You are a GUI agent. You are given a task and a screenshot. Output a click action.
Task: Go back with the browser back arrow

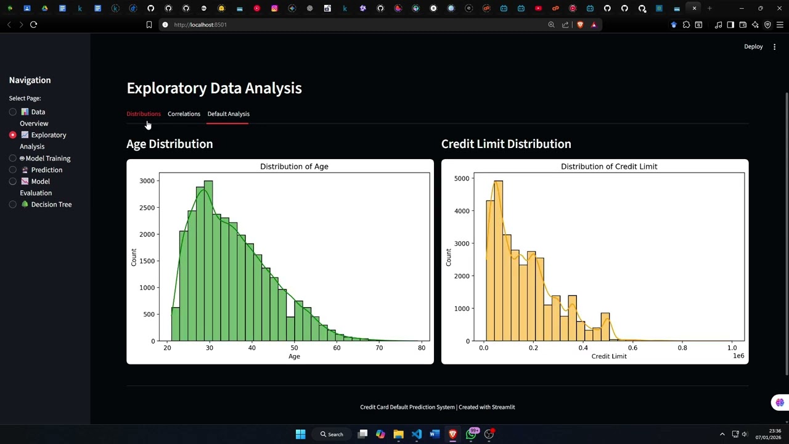tap(9, 25)
